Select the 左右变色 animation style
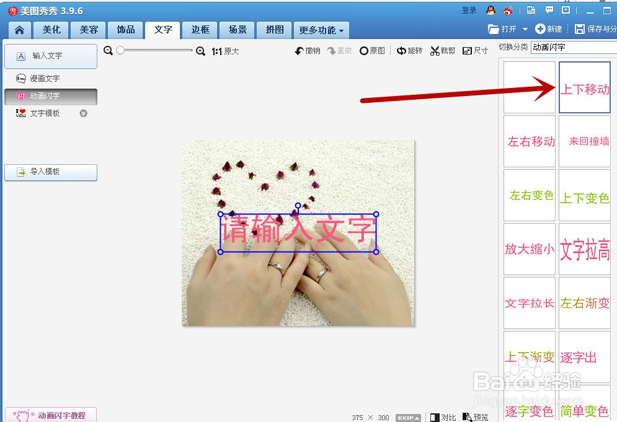This screenshot has width=617, height=422. tap(530, 195)
